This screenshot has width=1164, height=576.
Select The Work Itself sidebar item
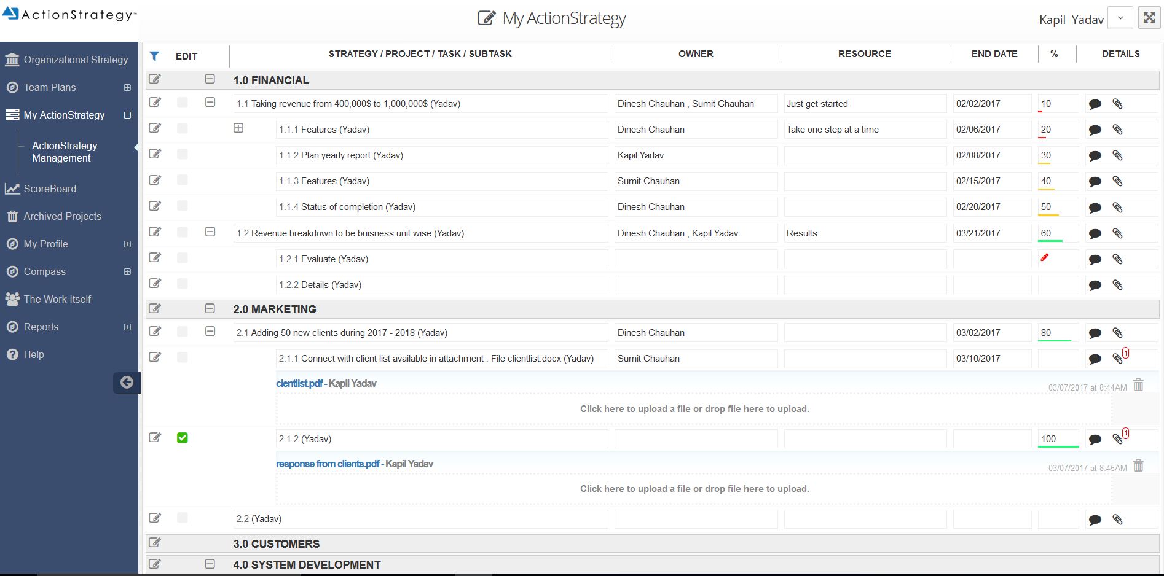tap(48, 299)
